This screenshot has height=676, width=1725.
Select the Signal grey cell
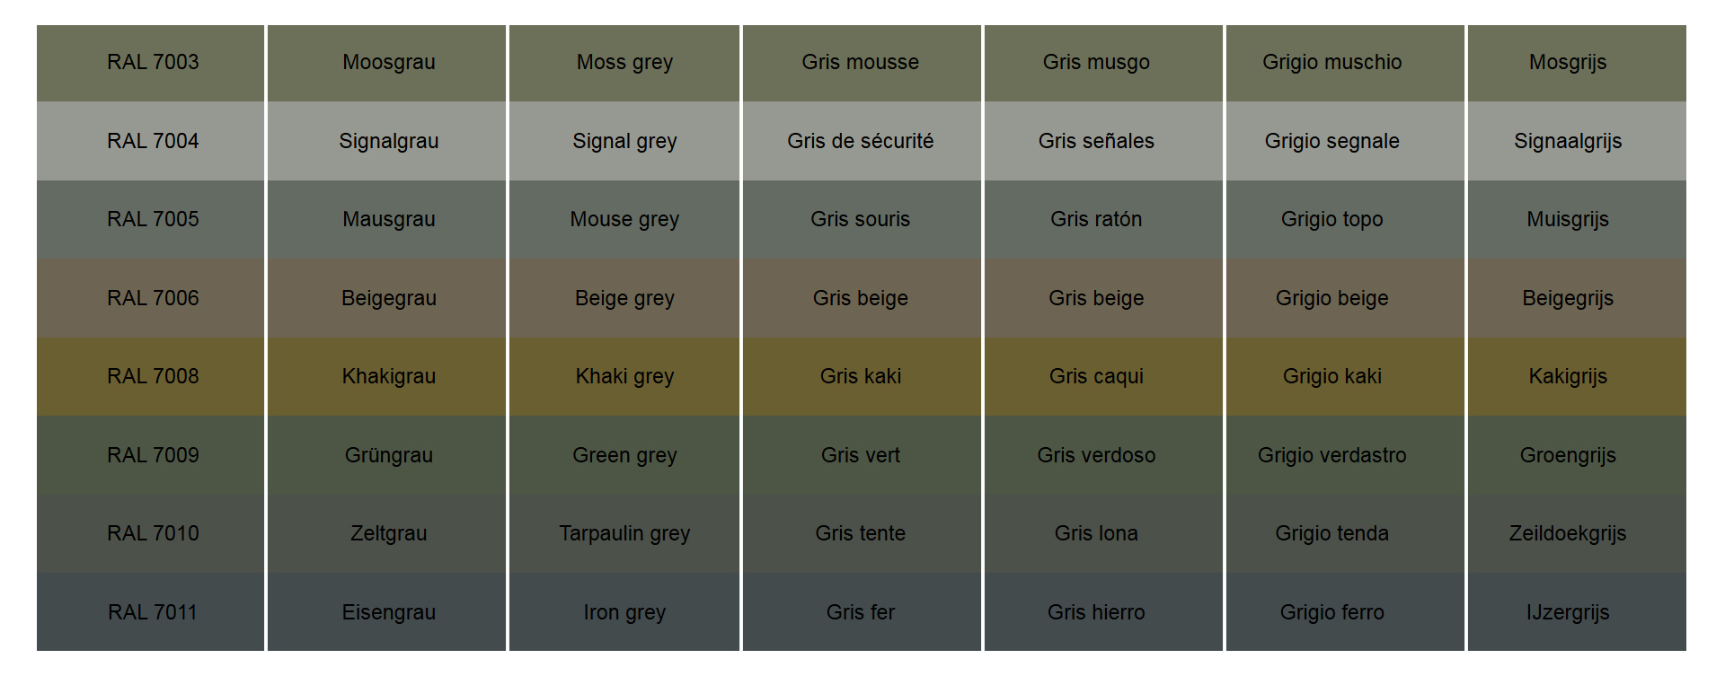624,141
